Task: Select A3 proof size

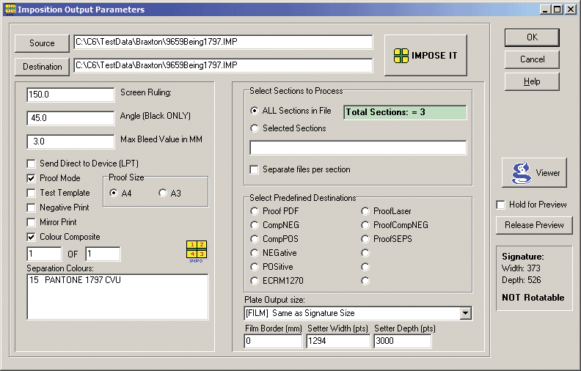Action: point(163,193)
